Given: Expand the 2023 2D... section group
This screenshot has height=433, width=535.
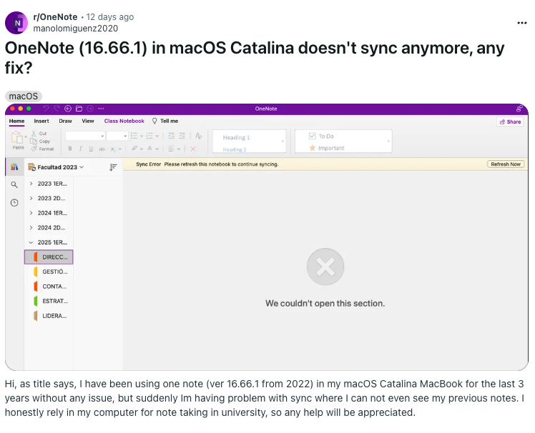Looking at the screenshot, I should coord(31,198).
